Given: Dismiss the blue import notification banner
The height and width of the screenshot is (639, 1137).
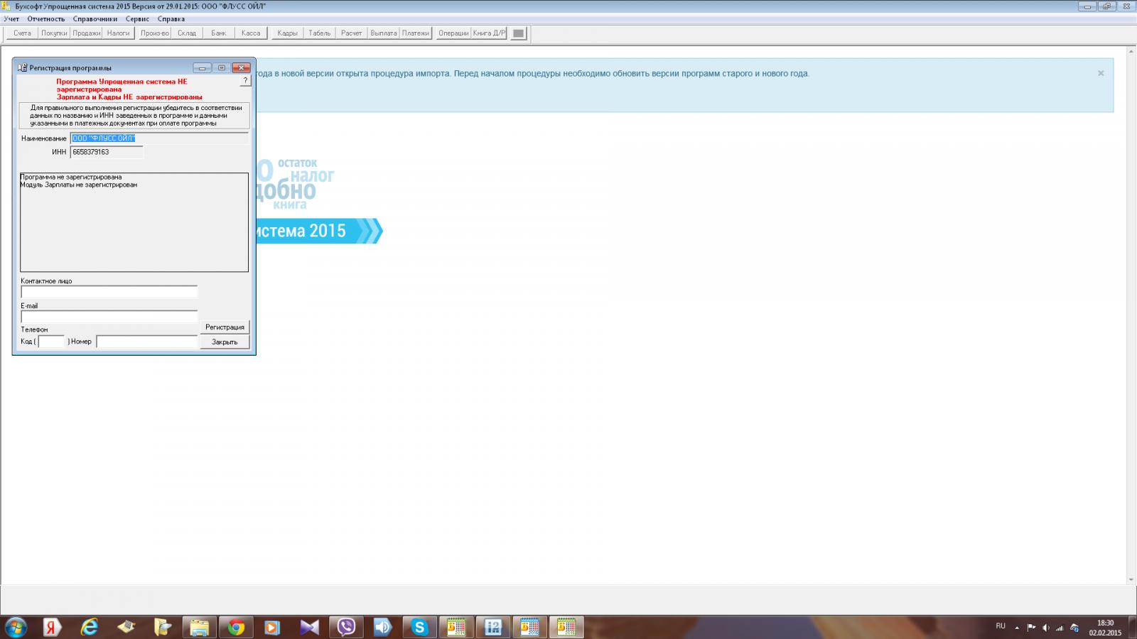Looking at the screenshot, I should 1100,73.
